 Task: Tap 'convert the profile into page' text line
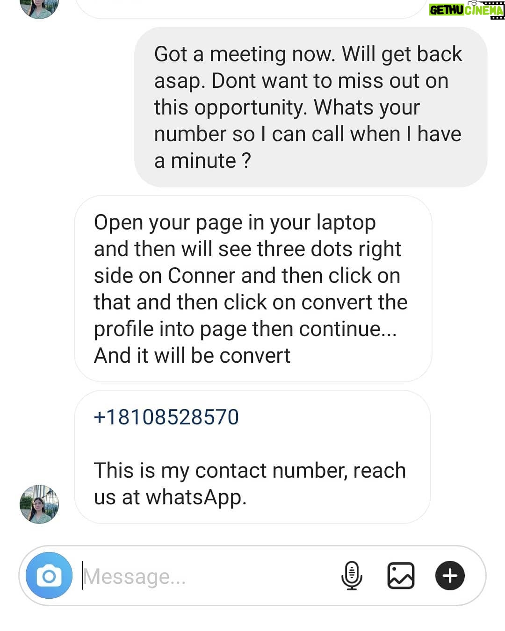coord(251,315)
